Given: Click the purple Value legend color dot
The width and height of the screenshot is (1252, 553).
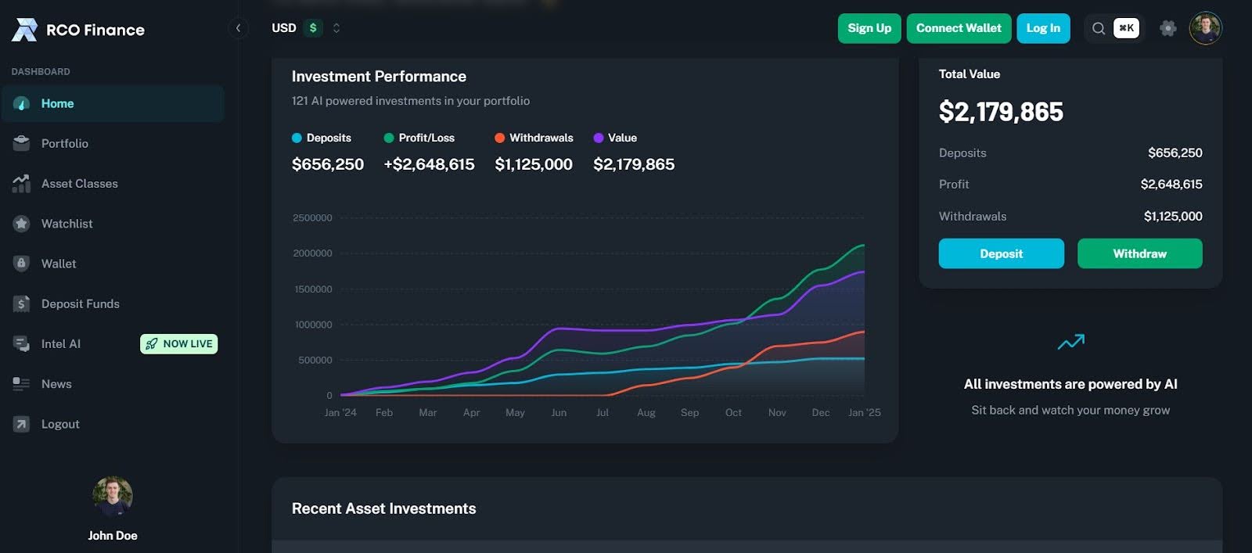Looking at the screenshot, I should point(599,138).
